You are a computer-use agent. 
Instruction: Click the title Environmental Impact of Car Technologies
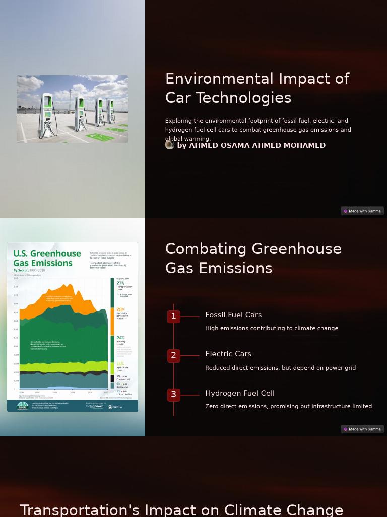click(257, 88)
